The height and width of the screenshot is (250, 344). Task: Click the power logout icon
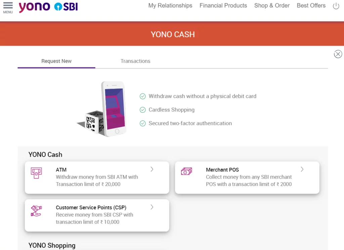[x=336, y=6]
